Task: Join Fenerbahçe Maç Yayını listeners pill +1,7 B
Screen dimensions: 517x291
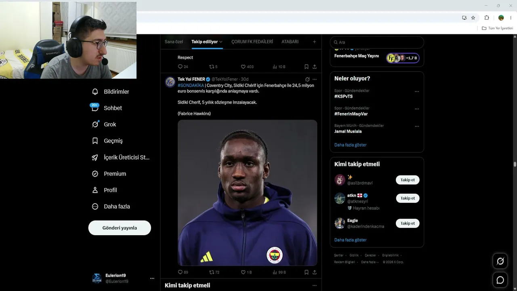Action: 403,58
